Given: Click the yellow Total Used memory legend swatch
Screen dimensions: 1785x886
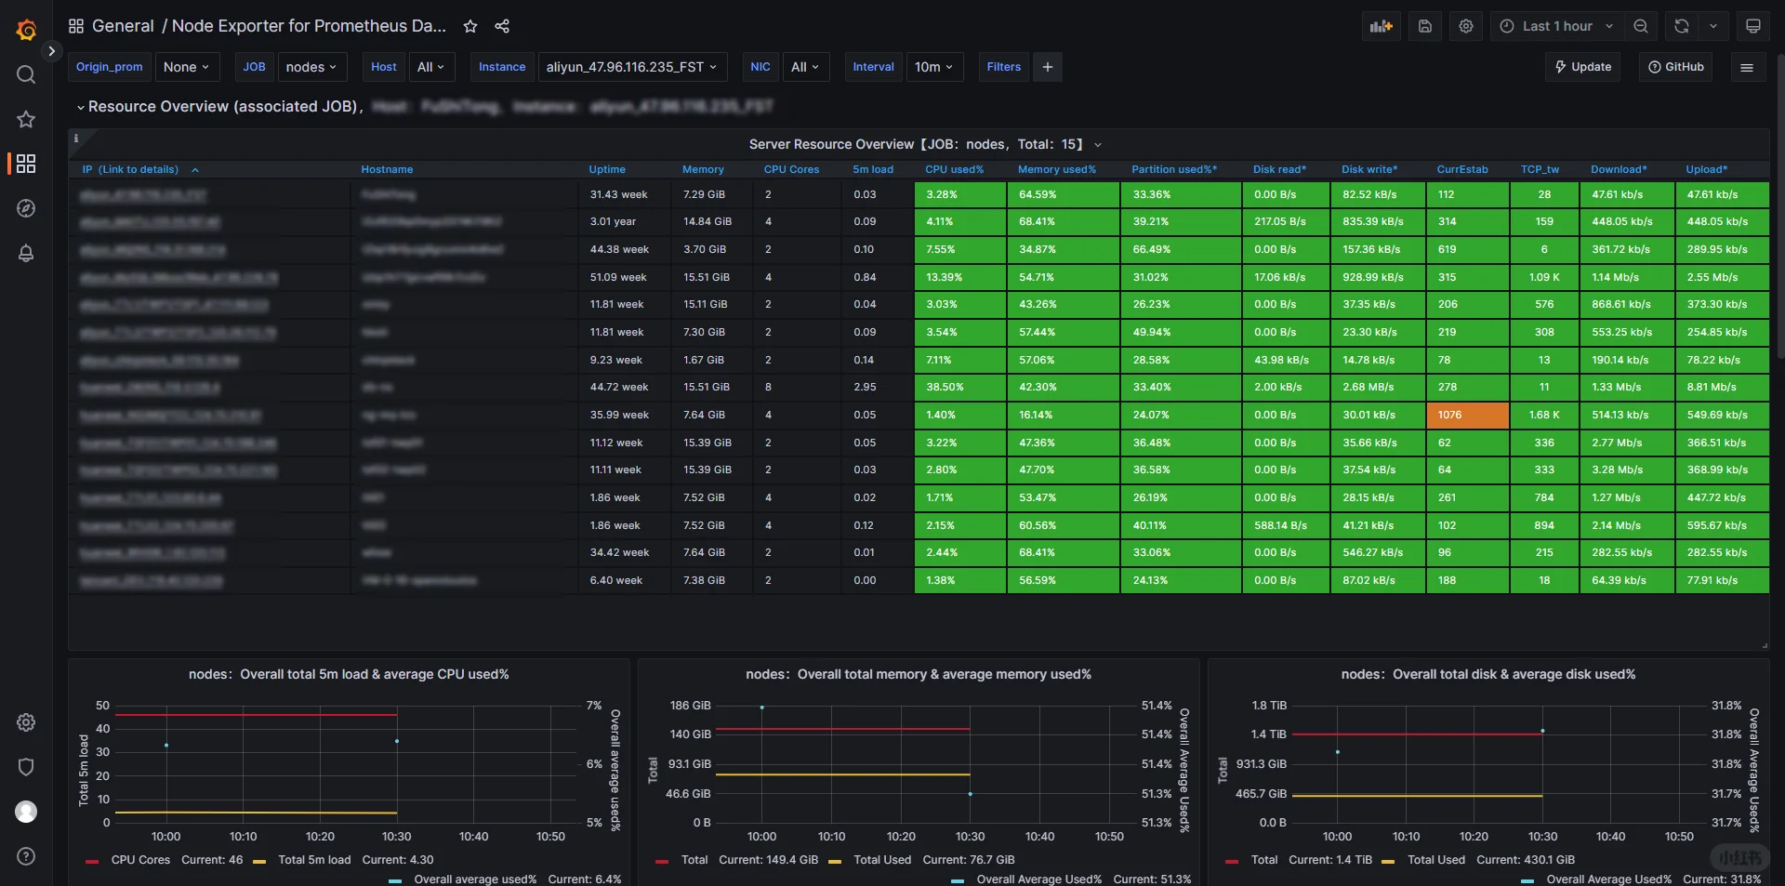Looking at the screenshot, I should point(835,861).
